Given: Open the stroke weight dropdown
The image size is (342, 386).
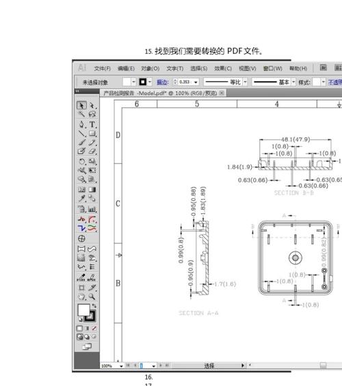Looking at the screenshot, I should [x=196, y=82].
